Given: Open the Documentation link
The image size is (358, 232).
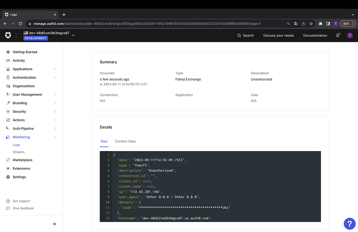Looking at the screenshot, I should (x=315, y=35).
